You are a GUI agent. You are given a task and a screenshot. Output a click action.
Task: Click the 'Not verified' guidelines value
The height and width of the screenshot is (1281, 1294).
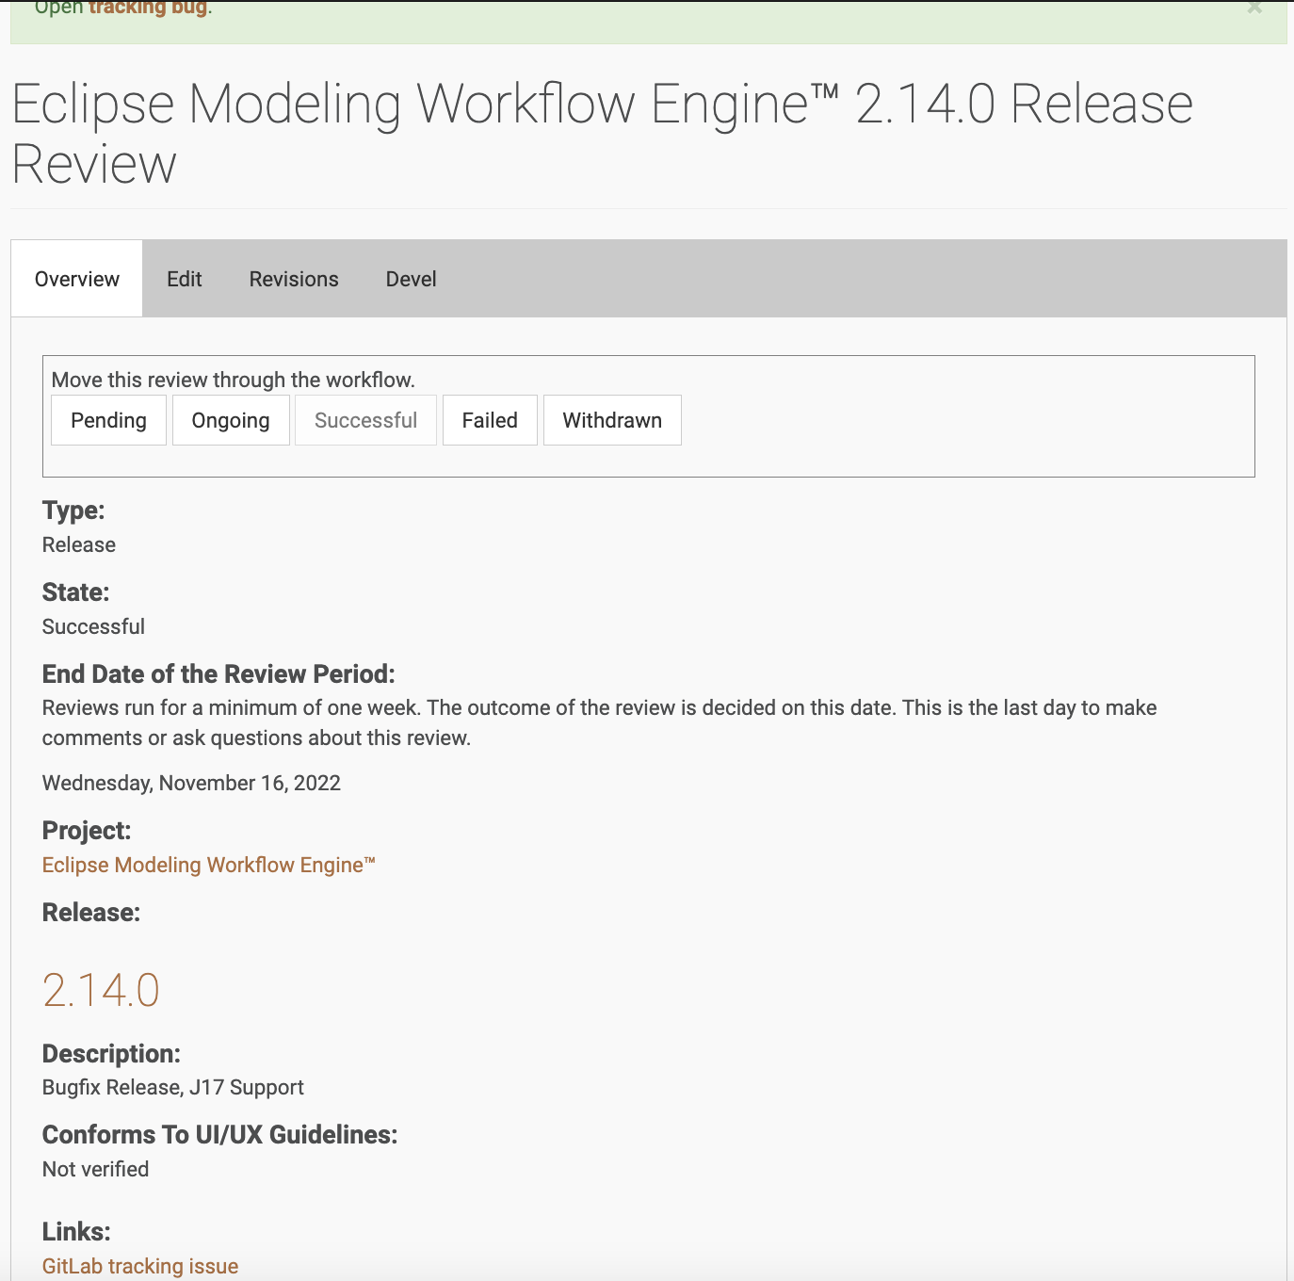[x=96, y=1169]
